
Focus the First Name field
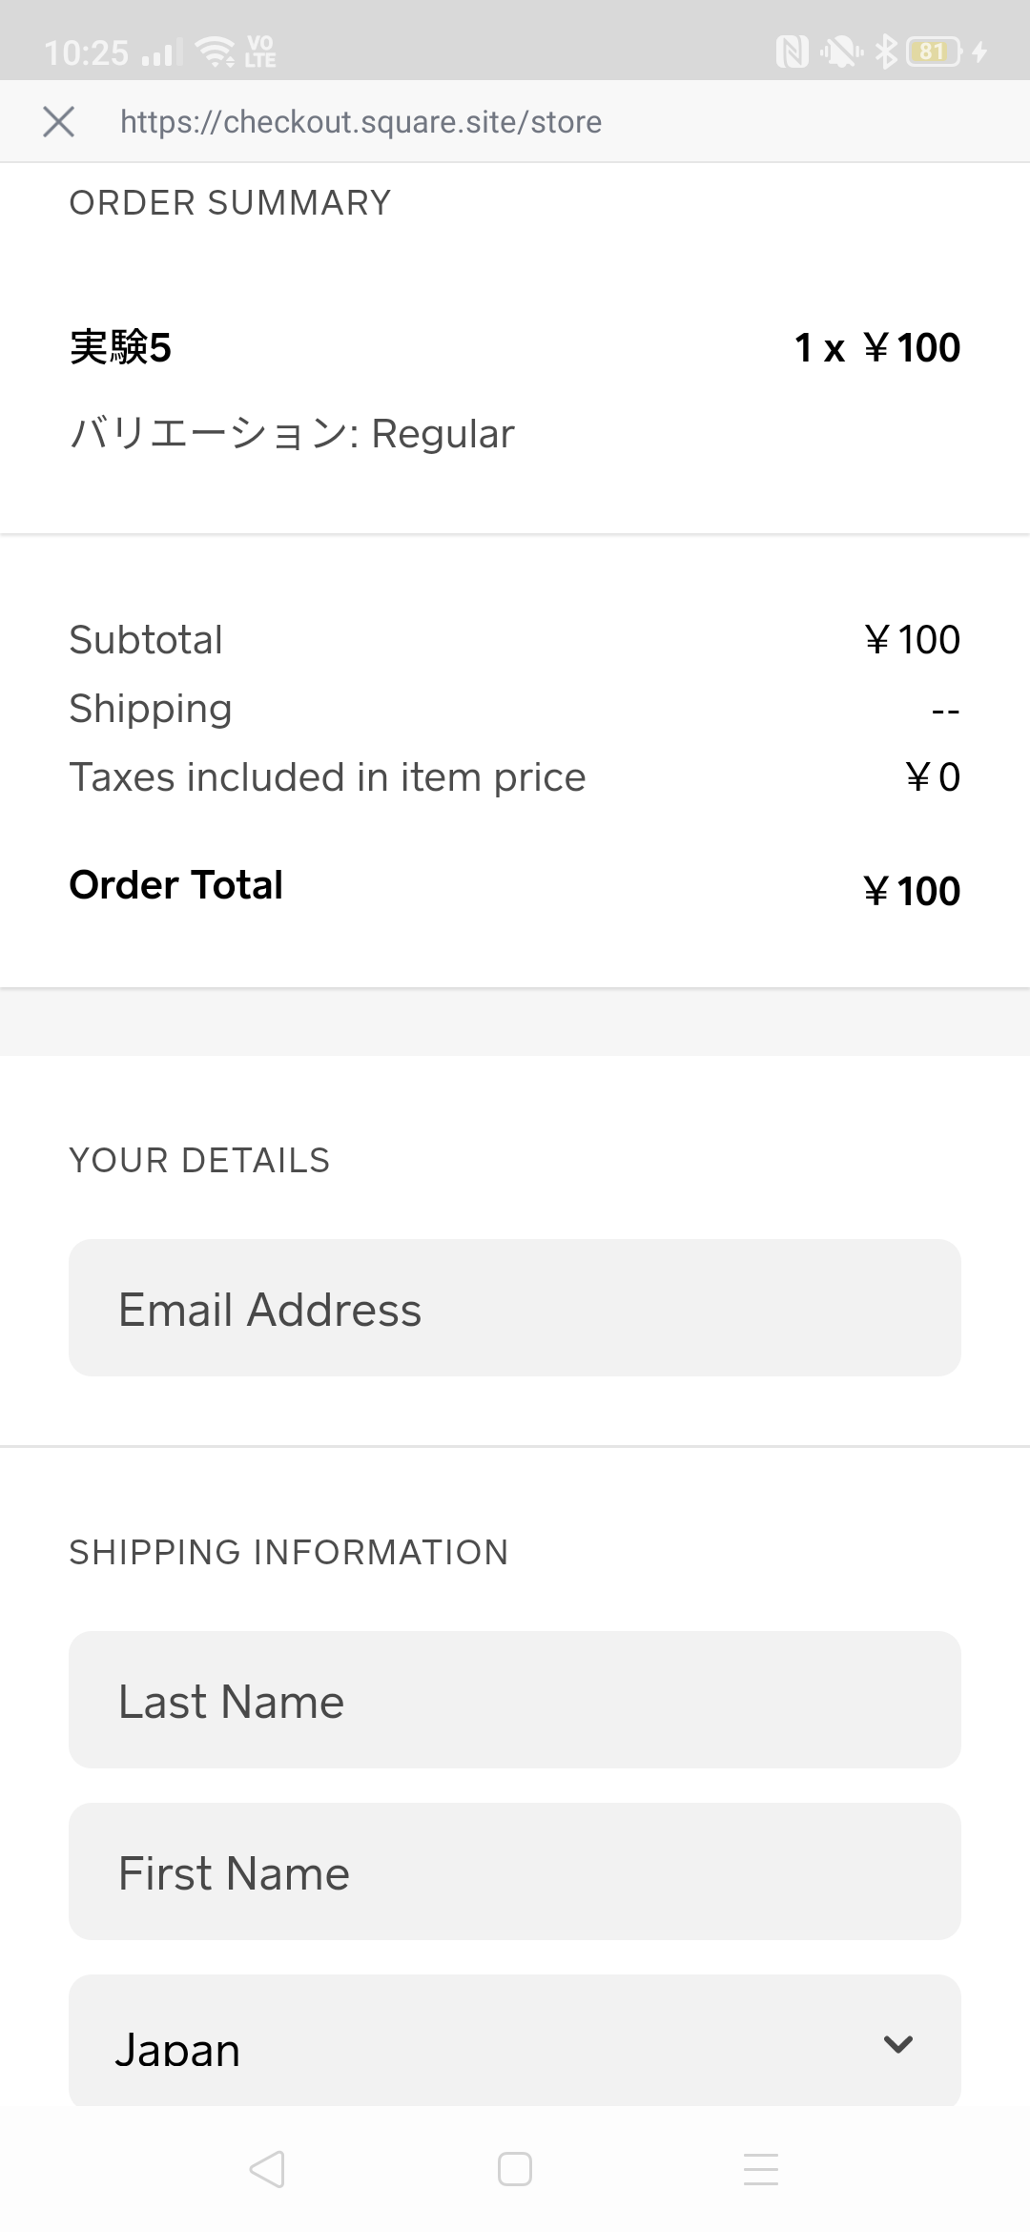515,1871
